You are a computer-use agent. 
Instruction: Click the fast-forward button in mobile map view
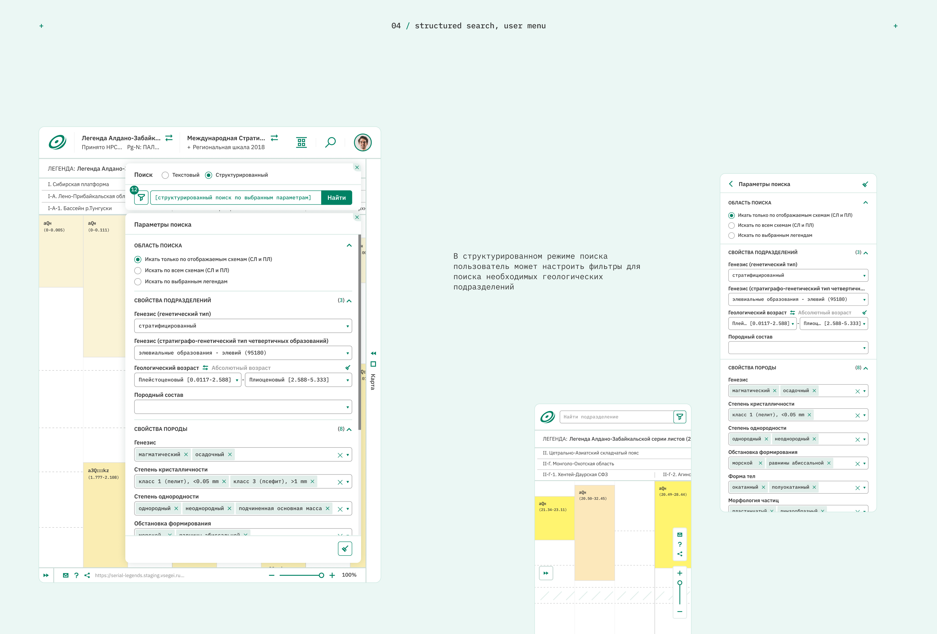pos(546,573)
